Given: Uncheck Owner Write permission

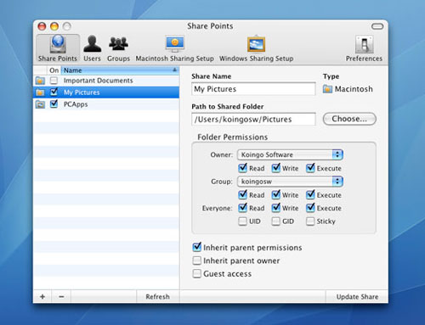Looking at the screenshot, I should point(276,168).
